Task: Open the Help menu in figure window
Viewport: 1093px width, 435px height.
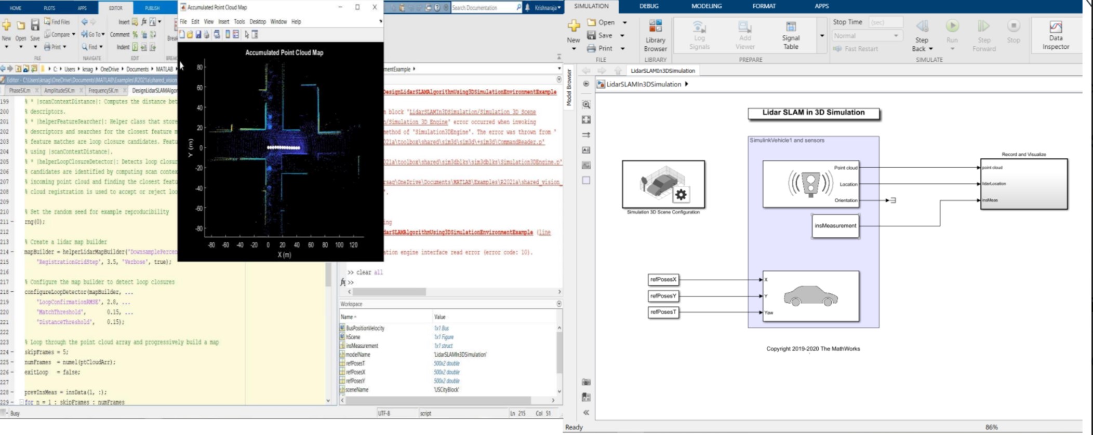Action: pyautogui.click(x=296, y=22)
